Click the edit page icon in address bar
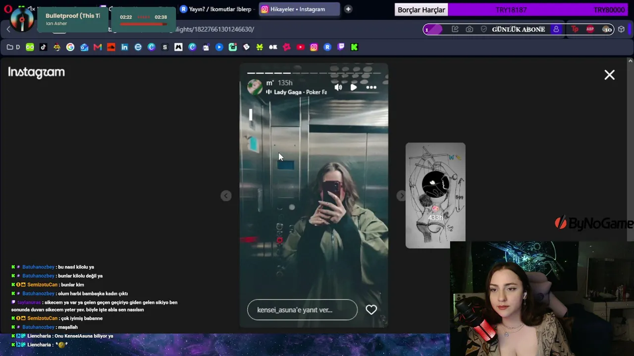This screenshot has width=634, height=356. click(455, 29)
